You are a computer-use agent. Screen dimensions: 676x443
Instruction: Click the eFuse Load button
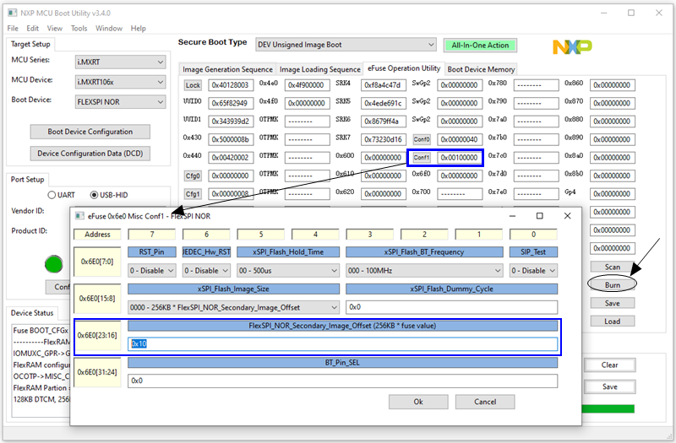point(612,321)
